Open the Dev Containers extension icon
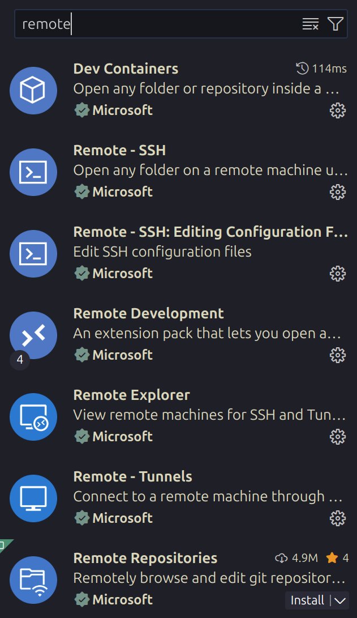Screen dimensions: 357x618 click(x=33, y=91)
